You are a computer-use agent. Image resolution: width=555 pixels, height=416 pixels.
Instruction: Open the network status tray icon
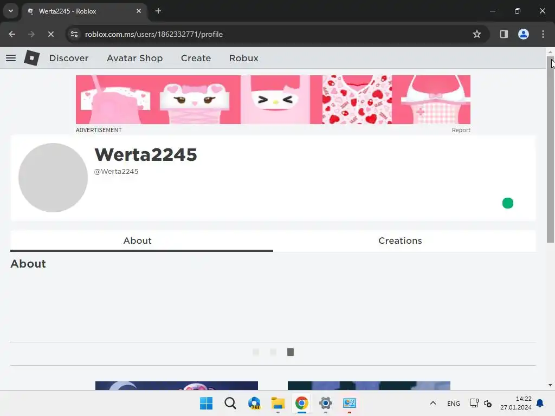474,403
